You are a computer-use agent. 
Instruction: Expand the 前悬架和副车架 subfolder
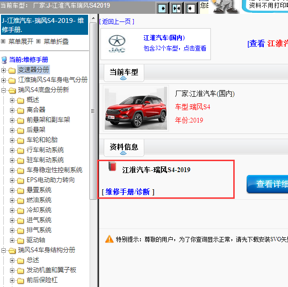12,120
